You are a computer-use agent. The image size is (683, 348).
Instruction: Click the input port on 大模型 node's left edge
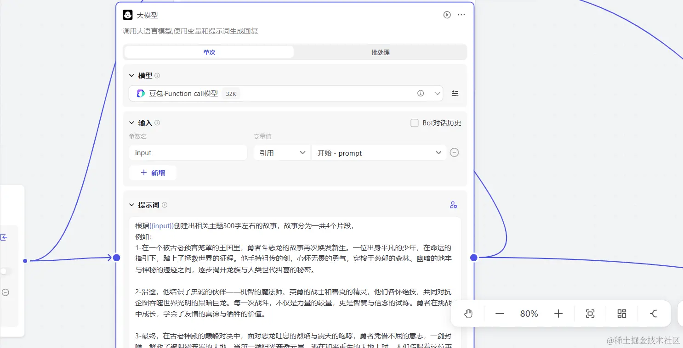[x=116, y=258]
